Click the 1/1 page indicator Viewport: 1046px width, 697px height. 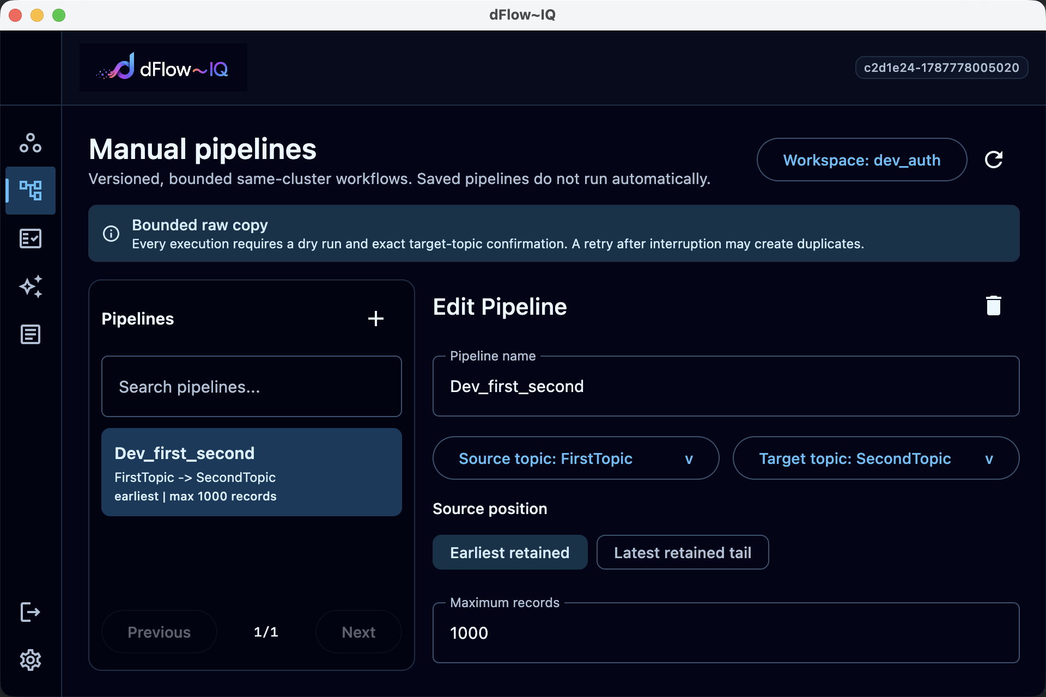click(x=266, y=632)
